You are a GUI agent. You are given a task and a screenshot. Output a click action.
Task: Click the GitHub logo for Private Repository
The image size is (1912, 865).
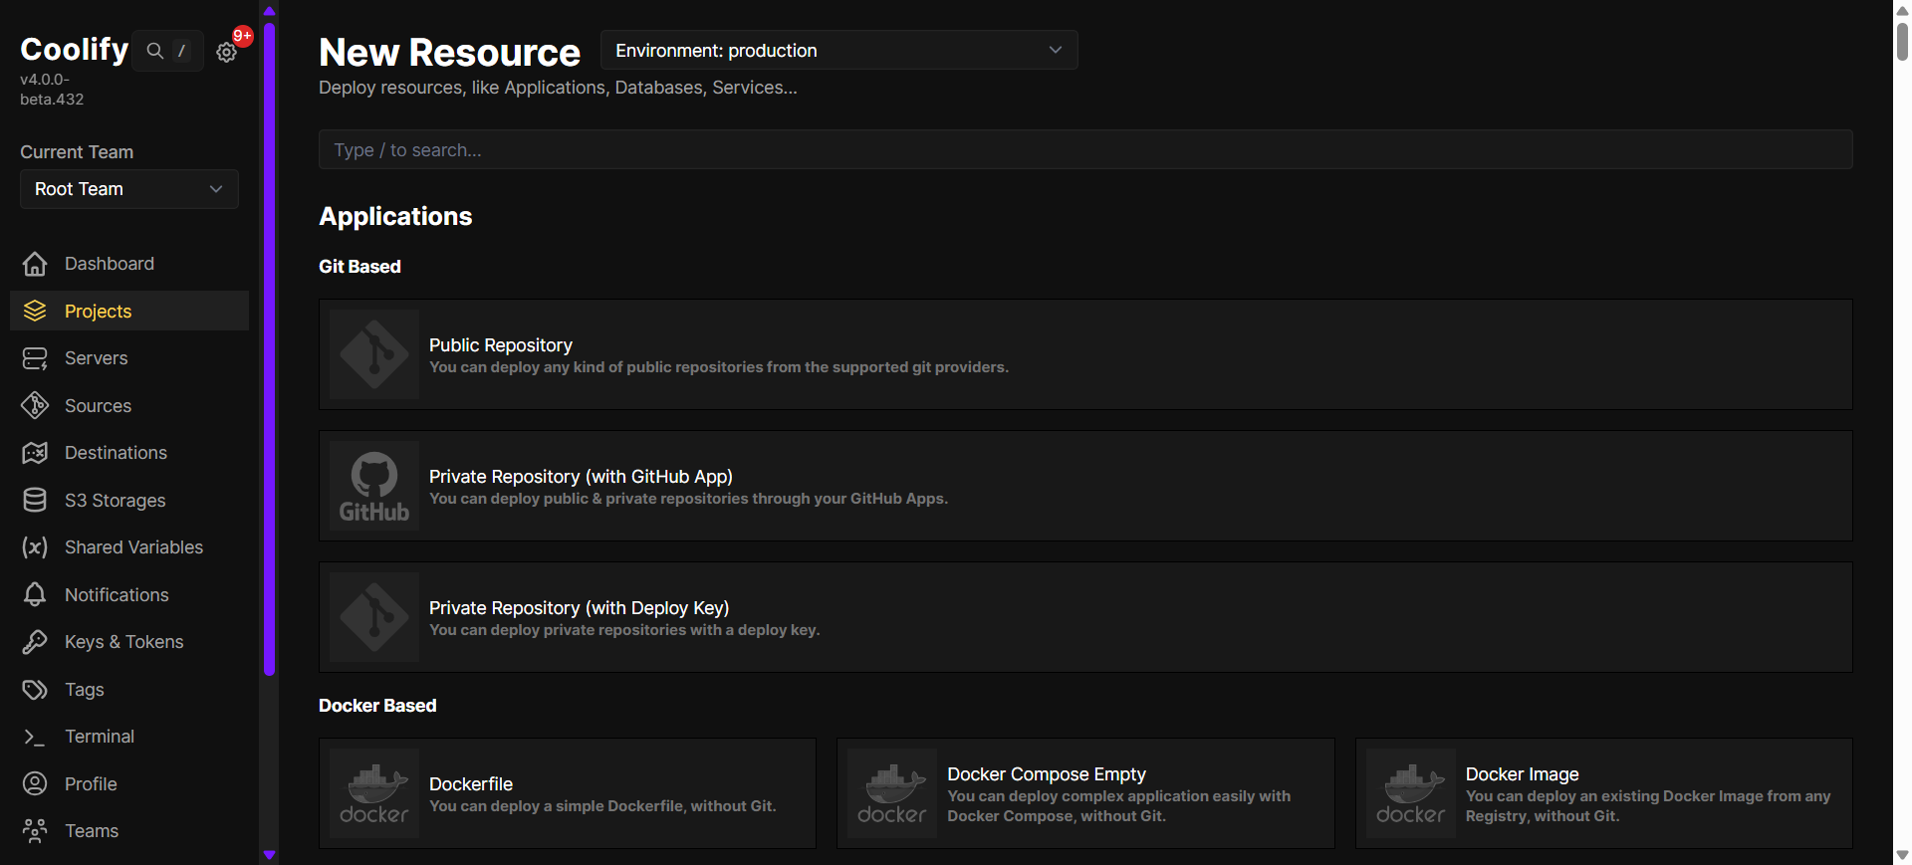[x=374, y=486]
